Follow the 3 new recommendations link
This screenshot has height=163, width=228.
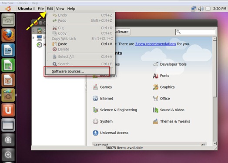[x=156, y=44]
